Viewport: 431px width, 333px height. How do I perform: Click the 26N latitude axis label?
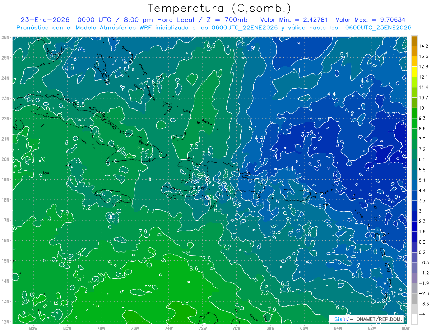coord(5,37)
